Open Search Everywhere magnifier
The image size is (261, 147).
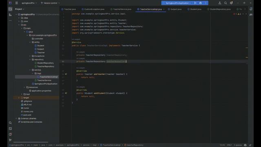(x=226, y=3)
